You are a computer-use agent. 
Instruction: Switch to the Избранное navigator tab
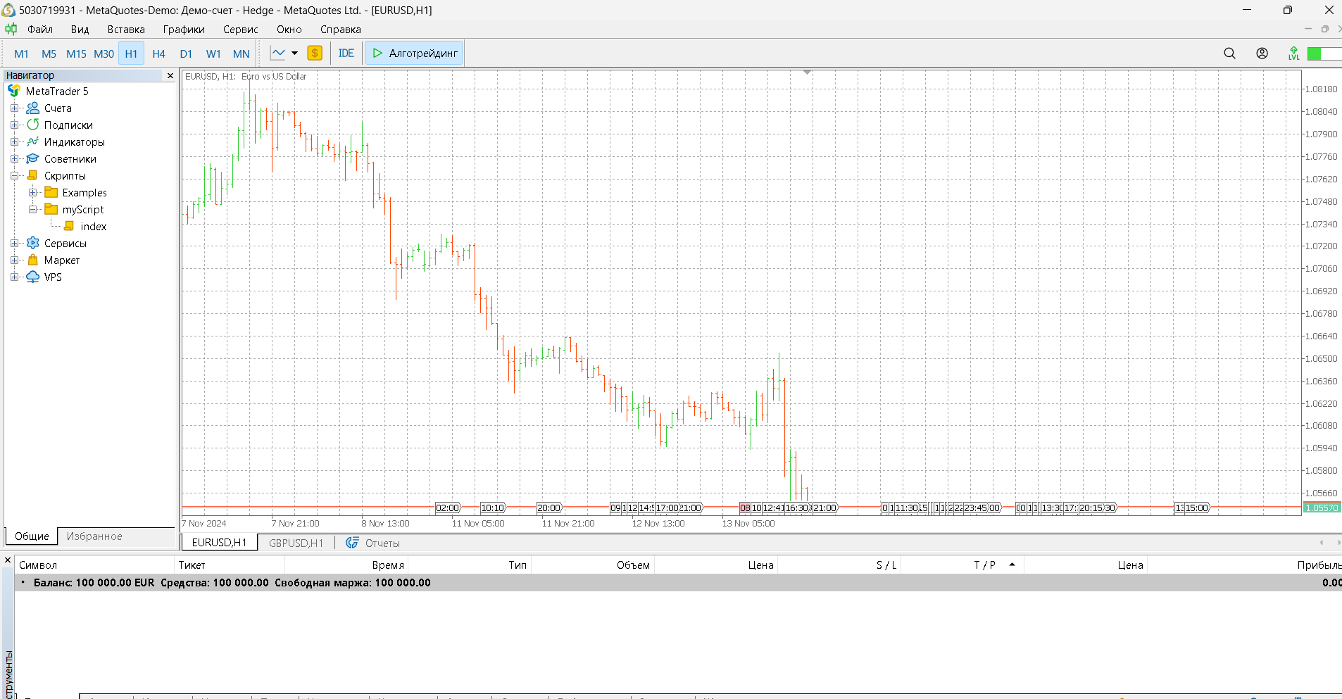pyautogui.click(x=94, y=536)
